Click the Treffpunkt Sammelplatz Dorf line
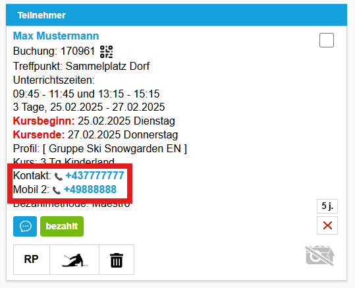355x288 pixels. click(x=81, y=66)
